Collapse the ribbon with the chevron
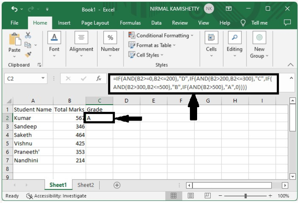Screen dimensions: 298x203 290,65
